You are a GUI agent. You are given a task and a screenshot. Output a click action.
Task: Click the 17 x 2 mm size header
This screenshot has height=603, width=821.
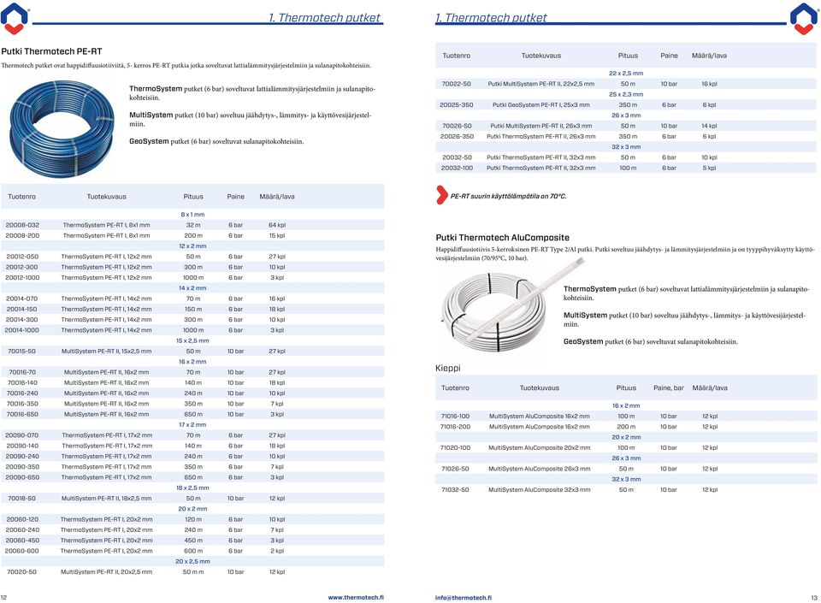(x=192, y=424)
